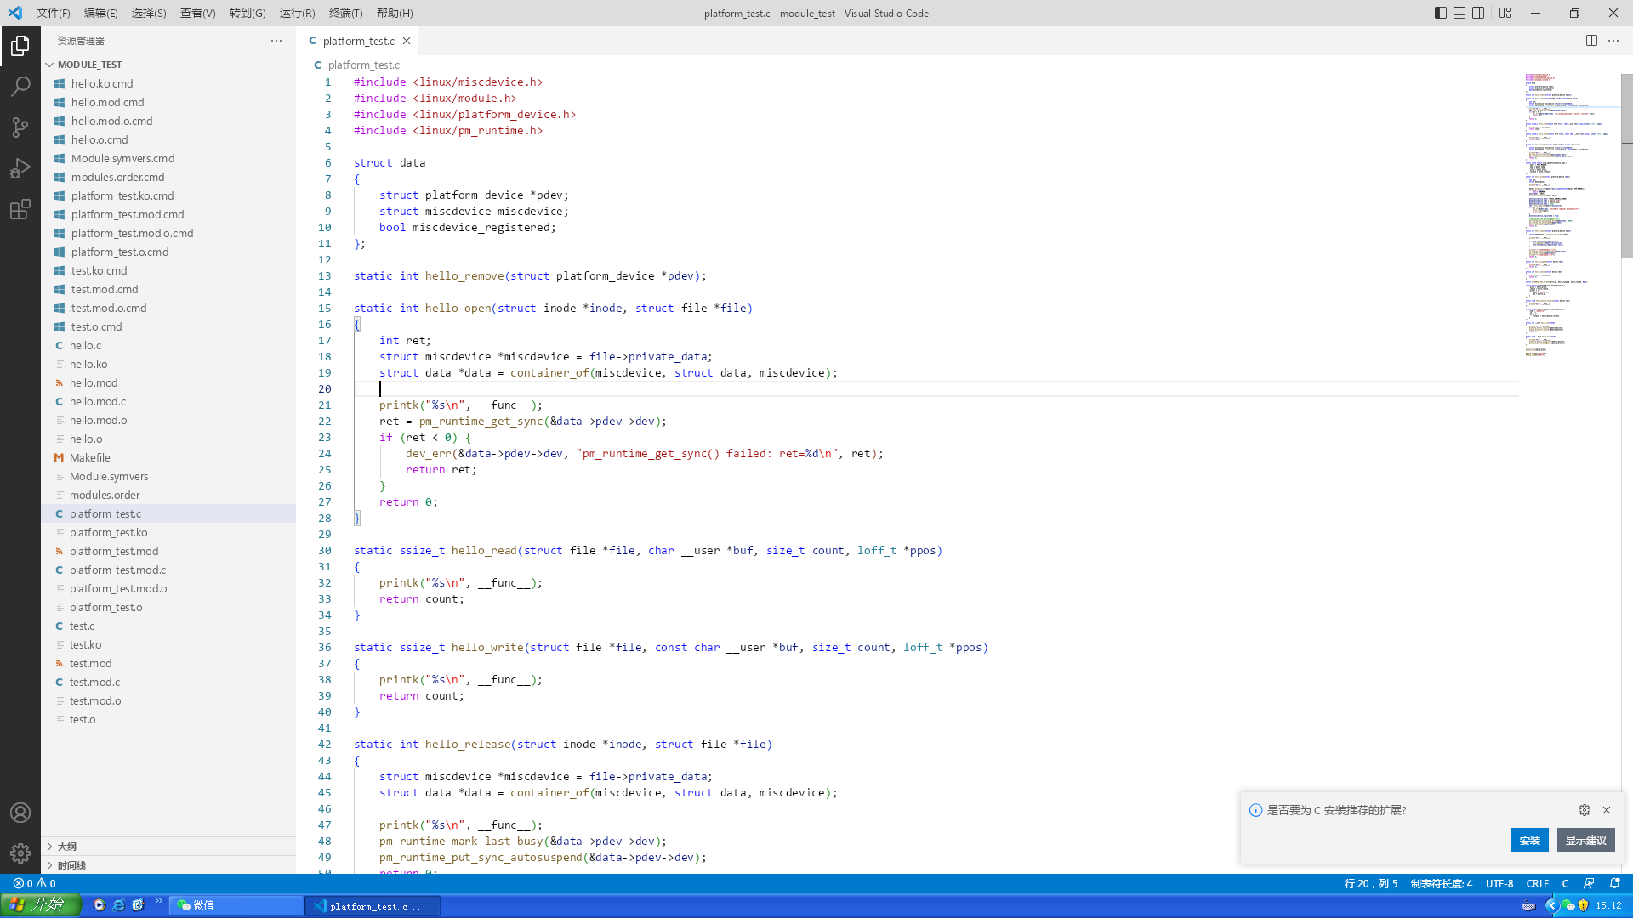Click the 显示建议 button
This screenshot has height=918, width=1633.
tap(1585, 840)
